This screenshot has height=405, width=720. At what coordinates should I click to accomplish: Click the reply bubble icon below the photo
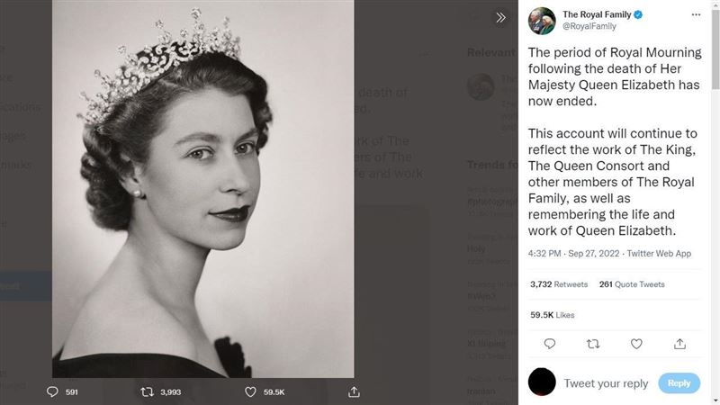coord(52,392)
